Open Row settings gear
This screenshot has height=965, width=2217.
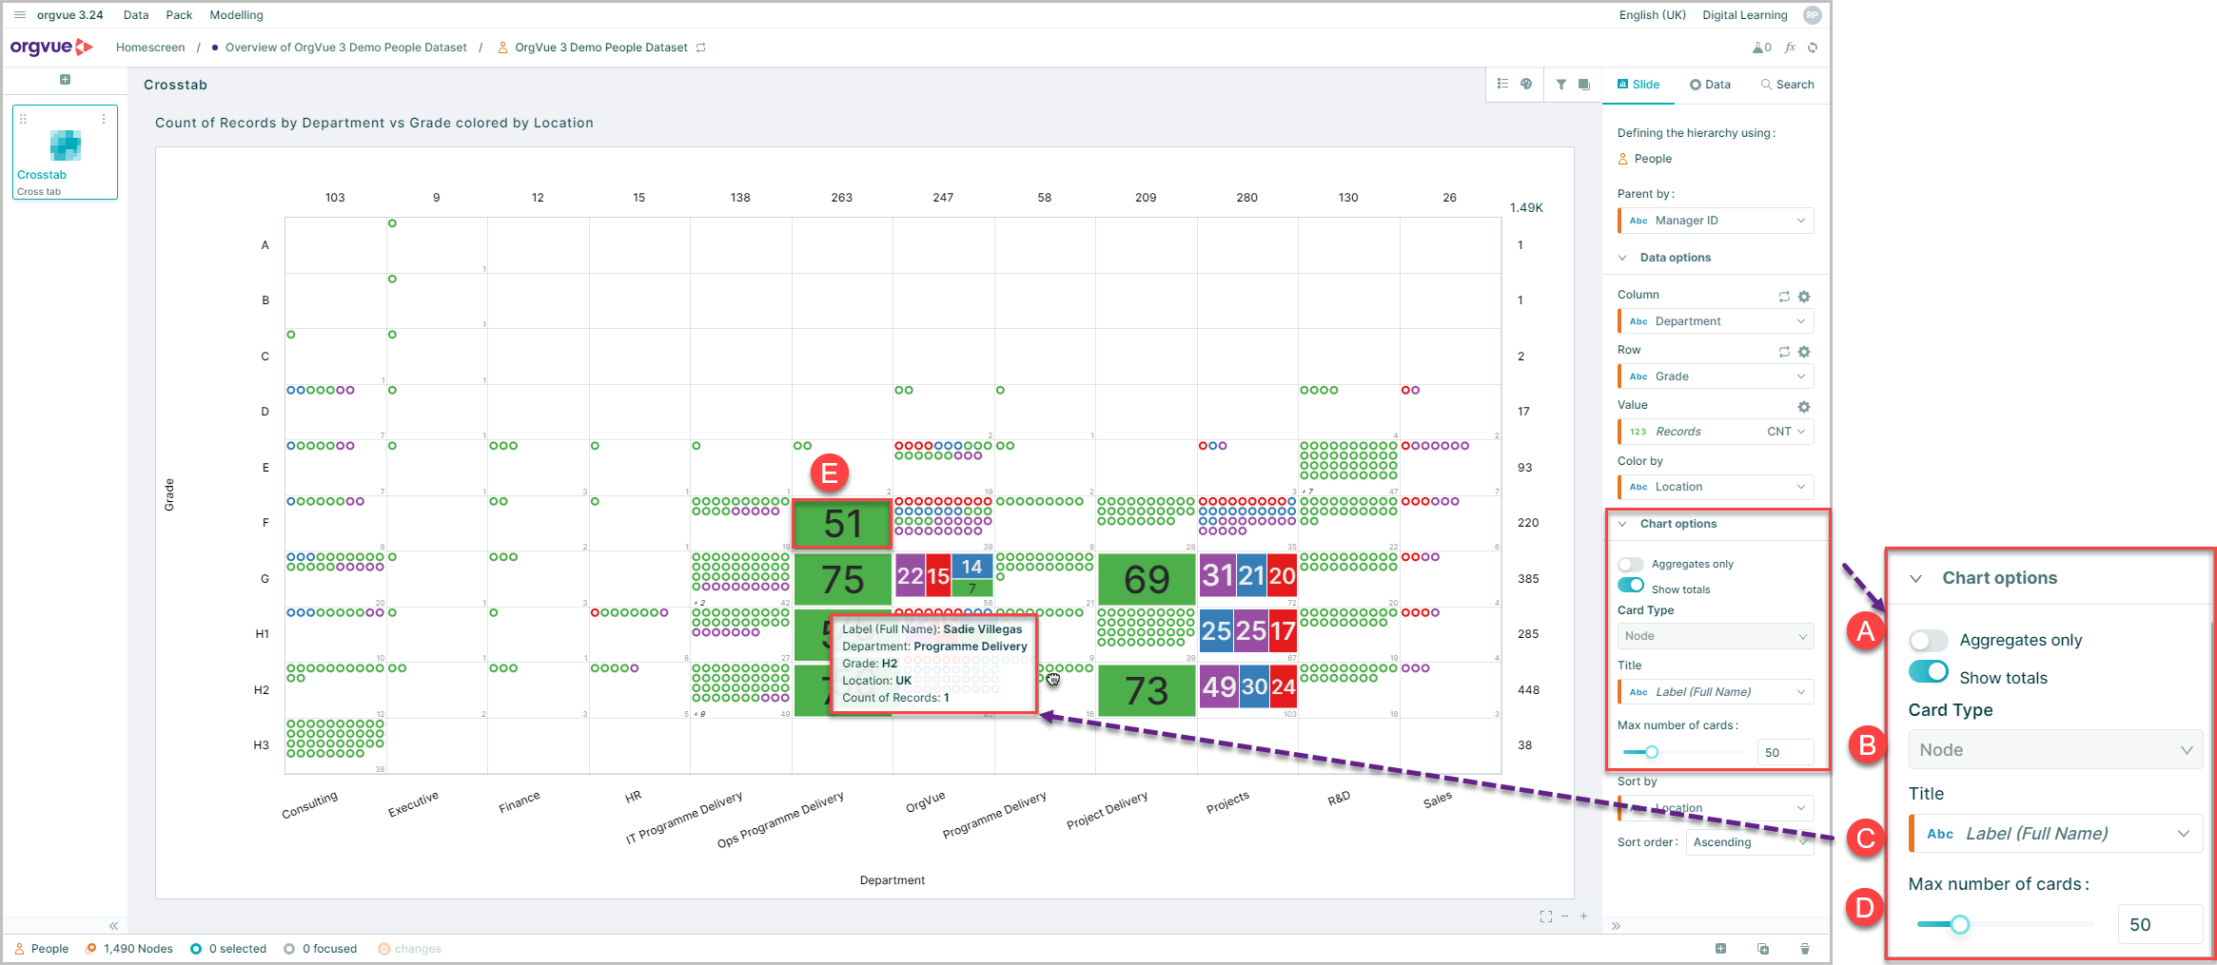1804,352
